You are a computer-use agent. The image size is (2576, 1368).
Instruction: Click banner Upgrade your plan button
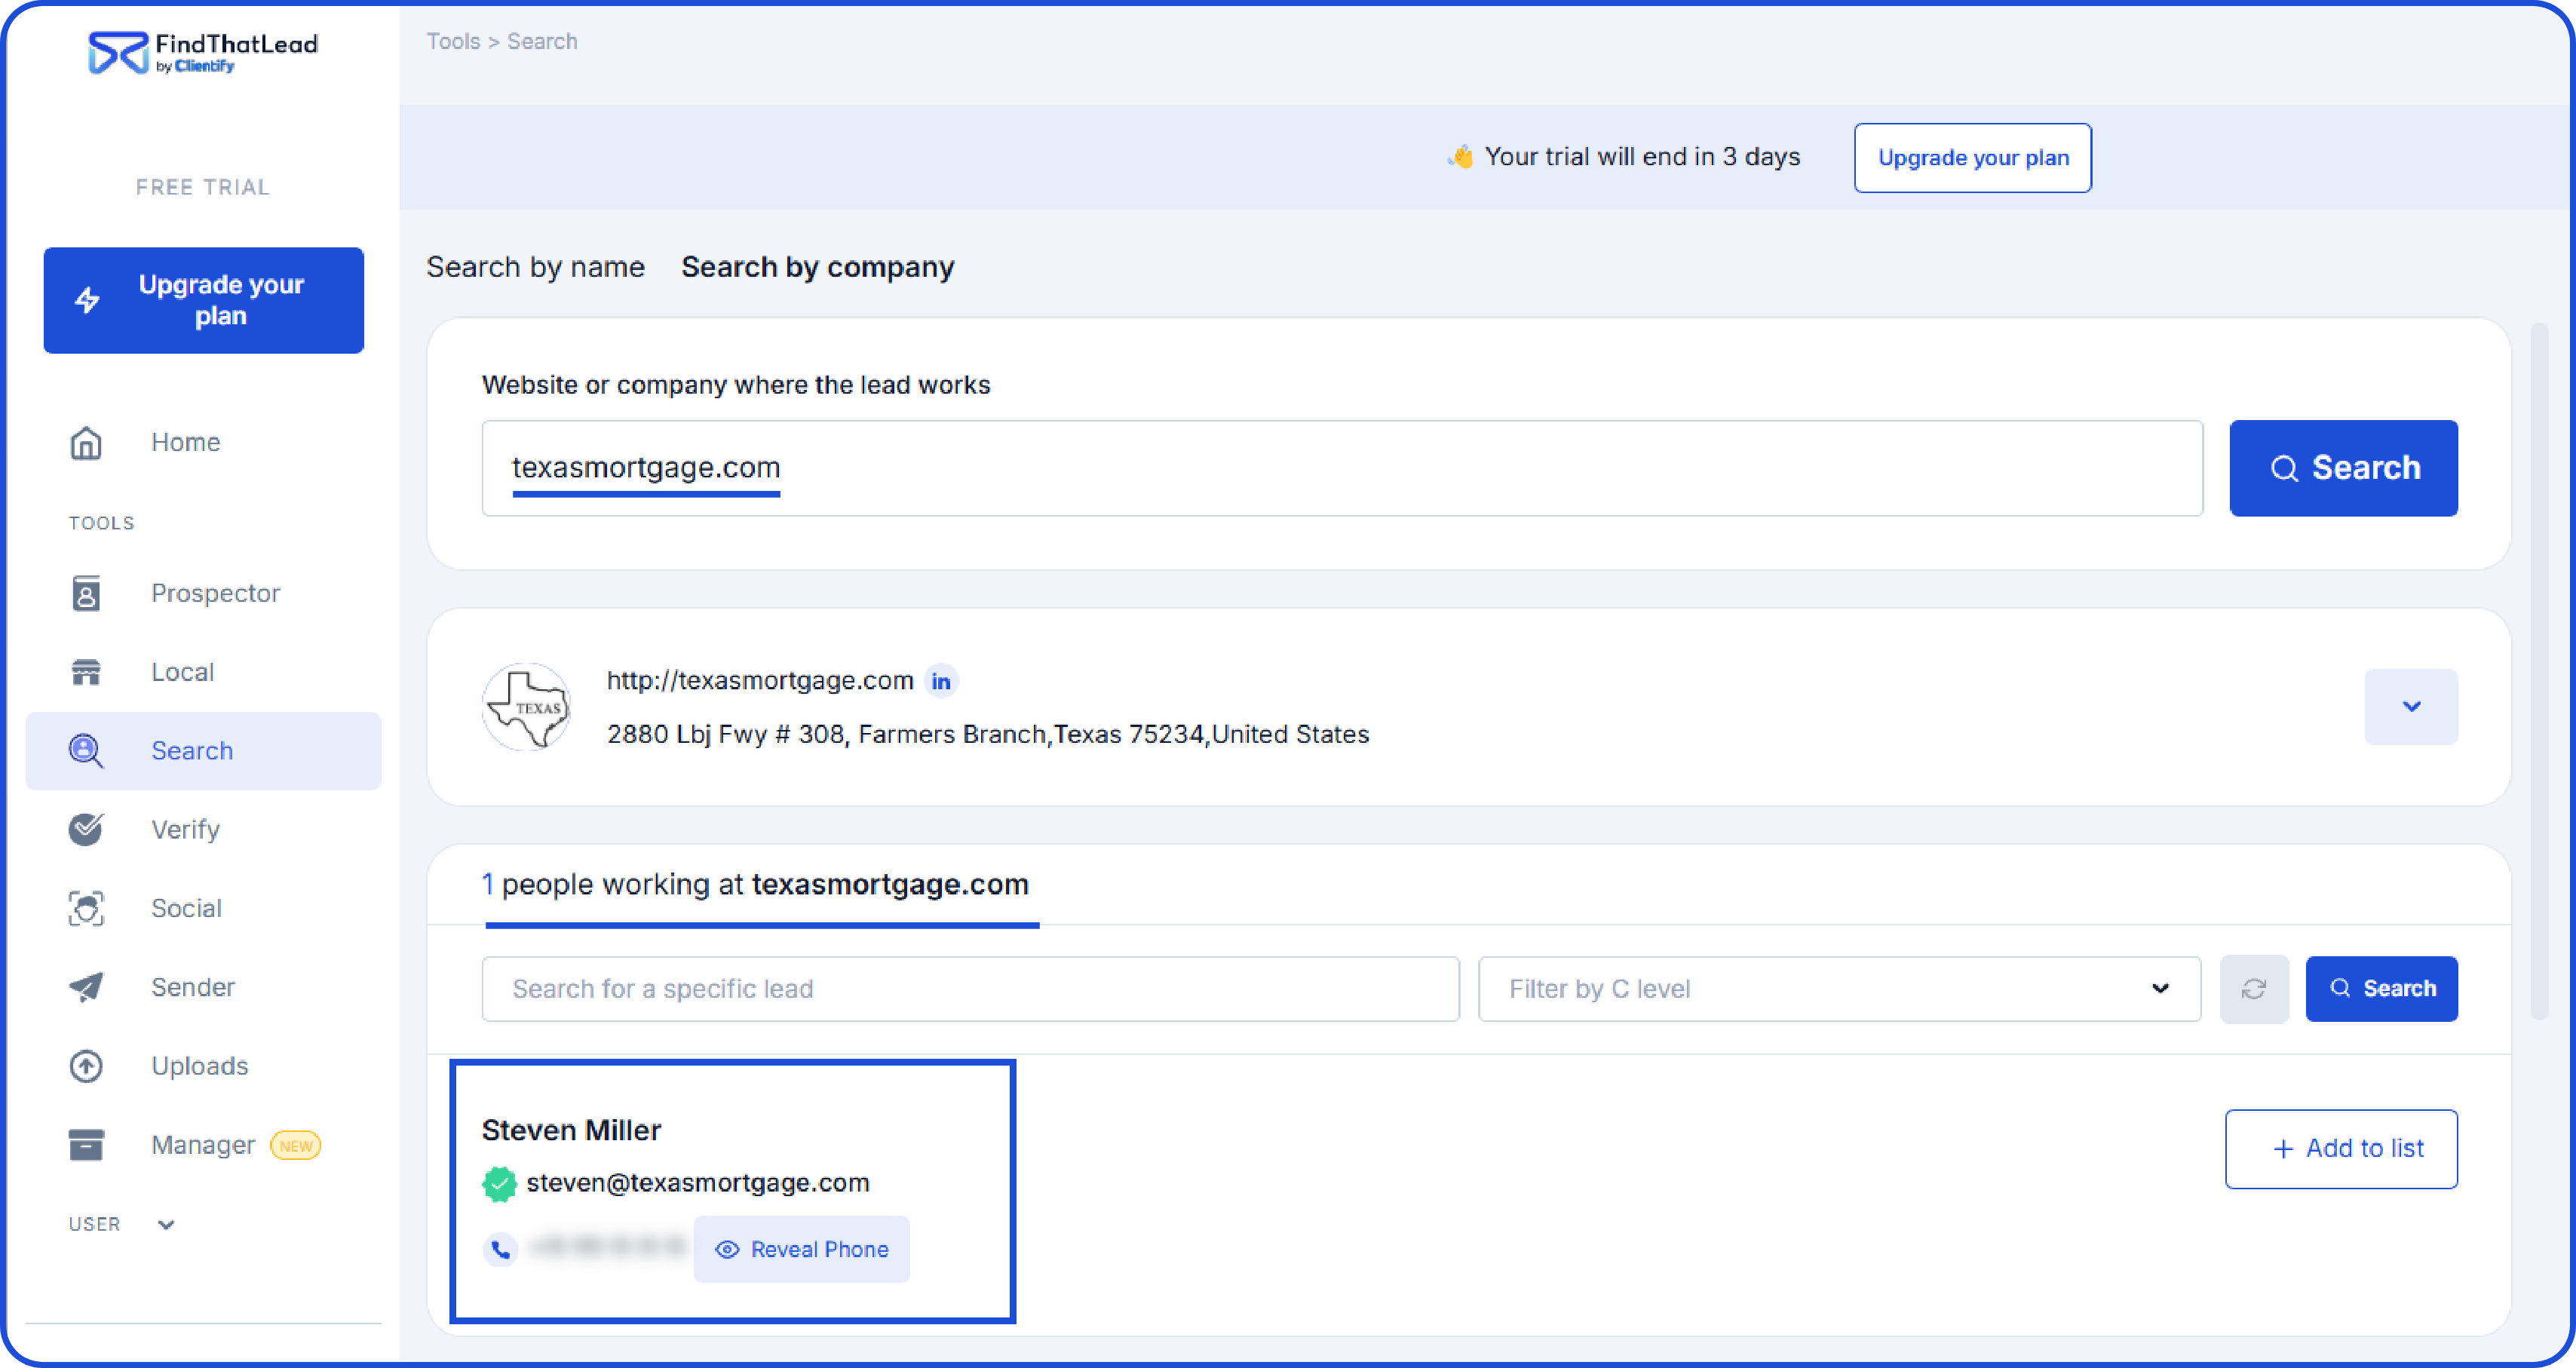[x=1972, y=157]
